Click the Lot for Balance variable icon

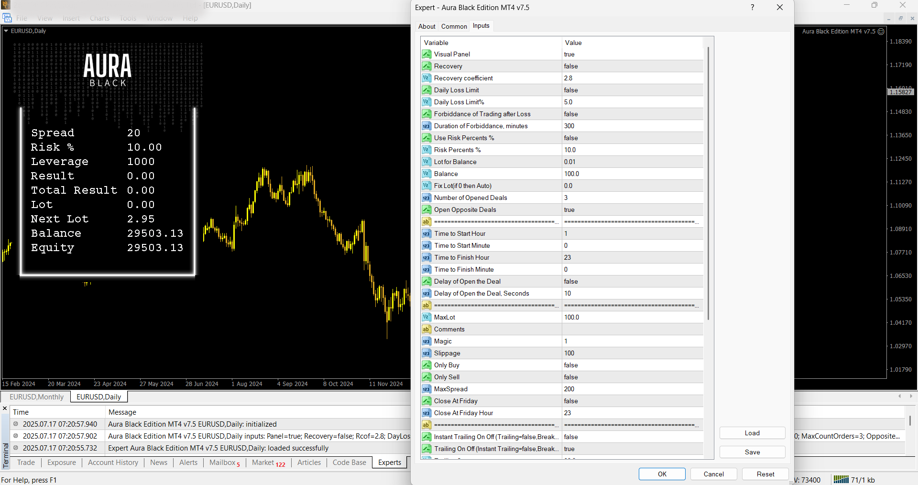(426, 162)
